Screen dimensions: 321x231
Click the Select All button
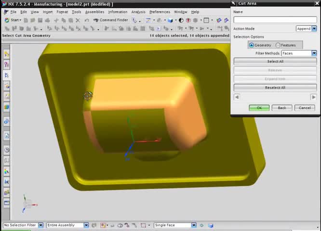coord(275,61)
